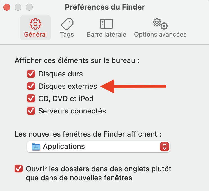Click the Options avancées double-gear icon
The height and width of the screenshot is (191, 209).
coord(160,24)
